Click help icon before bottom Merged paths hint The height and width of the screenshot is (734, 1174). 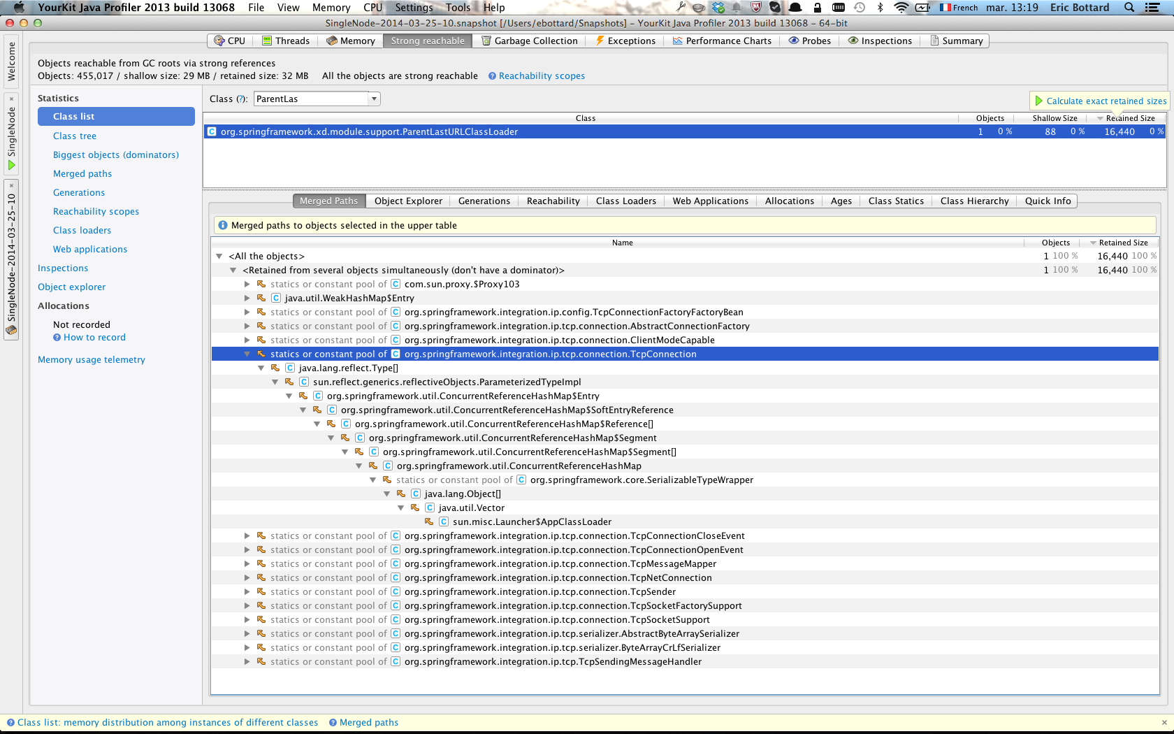coord(333,723)
